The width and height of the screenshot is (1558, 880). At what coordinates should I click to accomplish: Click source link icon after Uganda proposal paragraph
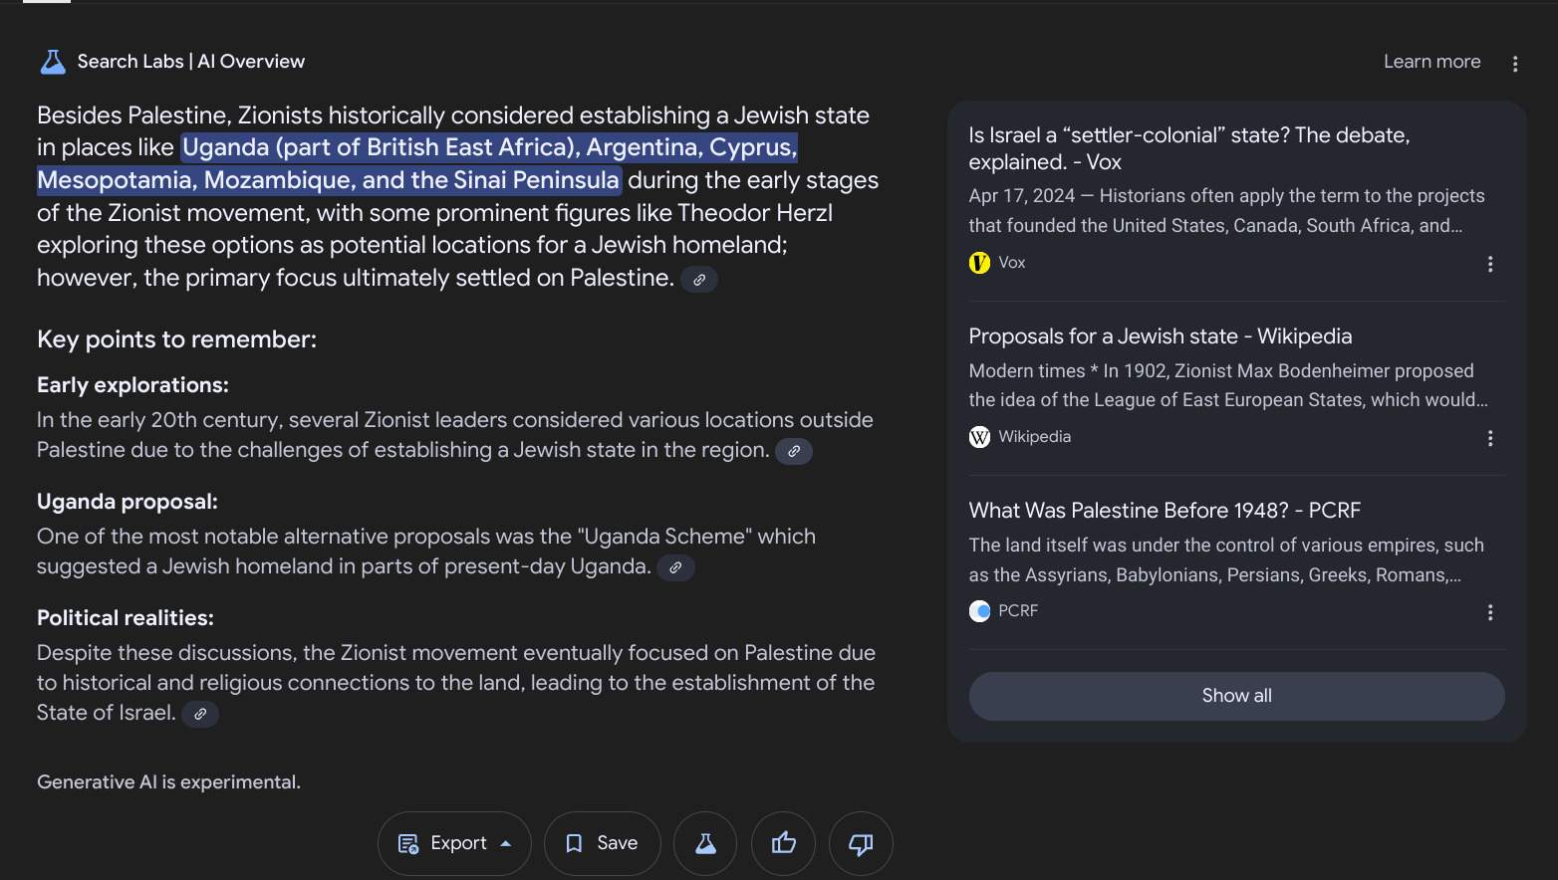[675, 567]
